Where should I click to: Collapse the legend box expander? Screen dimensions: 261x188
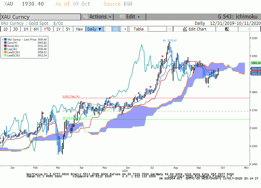coord(3,39)
